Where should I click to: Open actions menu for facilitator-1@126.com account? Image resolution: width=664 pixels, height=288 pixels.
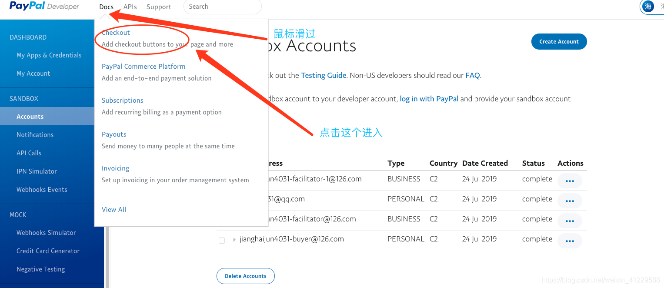[x=570, y=181]
